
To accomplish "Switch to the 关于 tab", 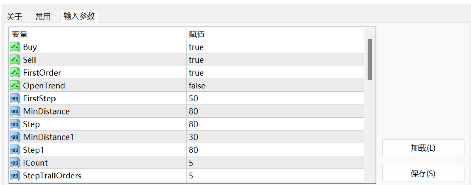I will (x=14, y=17).
